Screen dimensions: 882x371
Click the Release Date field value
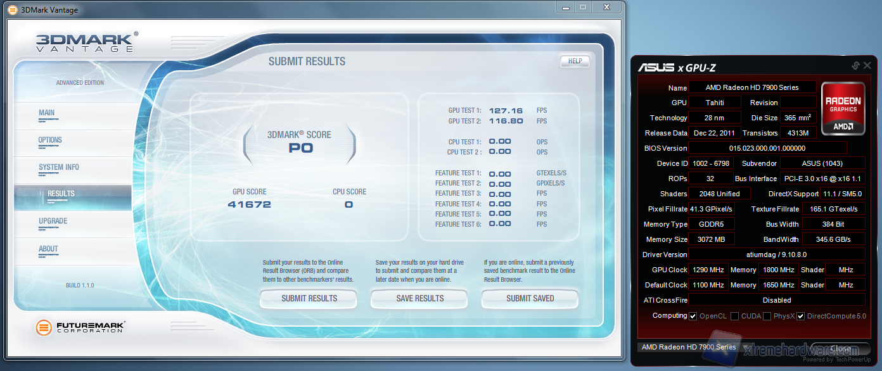point(715,133)
